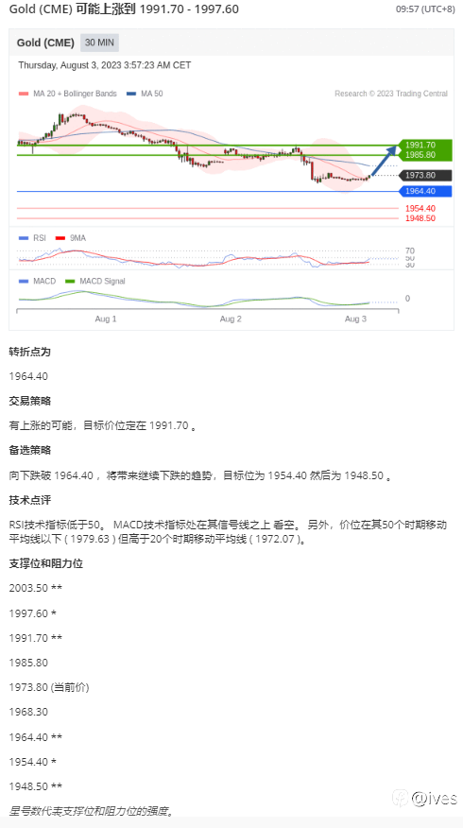Click the 星号数代表支撑位和阻力位的强度 footnote
This screenshot has width=463, height=828.
pyautogui.click(x=92, y=811)
